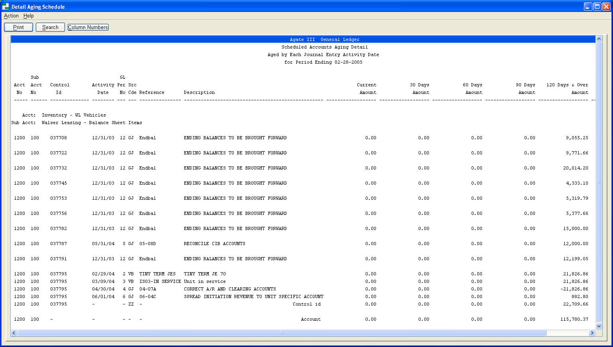The height and width of the screenshot is (347, 613).
Task: Click control id 037708
Action: coord(59,138)
